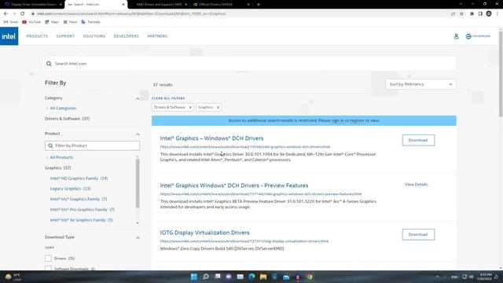Open the SOLUTIONS menu

pyautogui.click(x=94, y=36)
